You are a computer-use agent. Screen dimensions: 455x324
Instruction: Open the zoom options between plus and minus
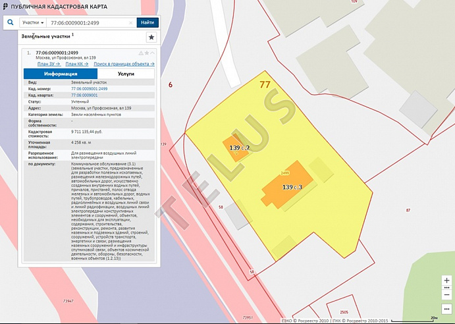tap(447, 288)
